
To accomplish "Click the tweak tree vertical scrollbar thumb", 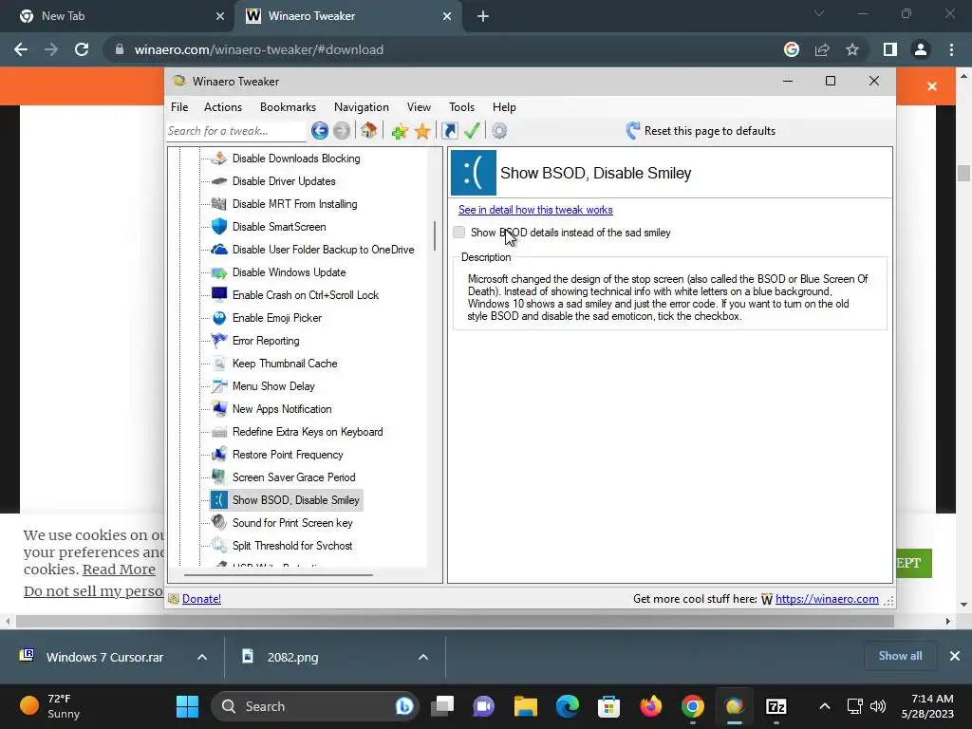I will (435, 236).
